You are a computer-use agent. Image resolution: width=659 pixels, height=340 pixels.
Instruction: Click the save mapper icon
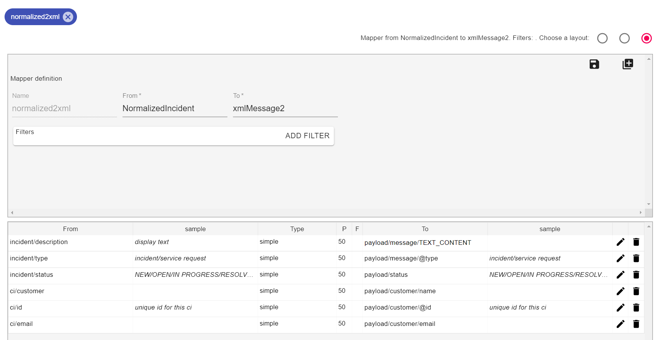click(x=594, y=64)
